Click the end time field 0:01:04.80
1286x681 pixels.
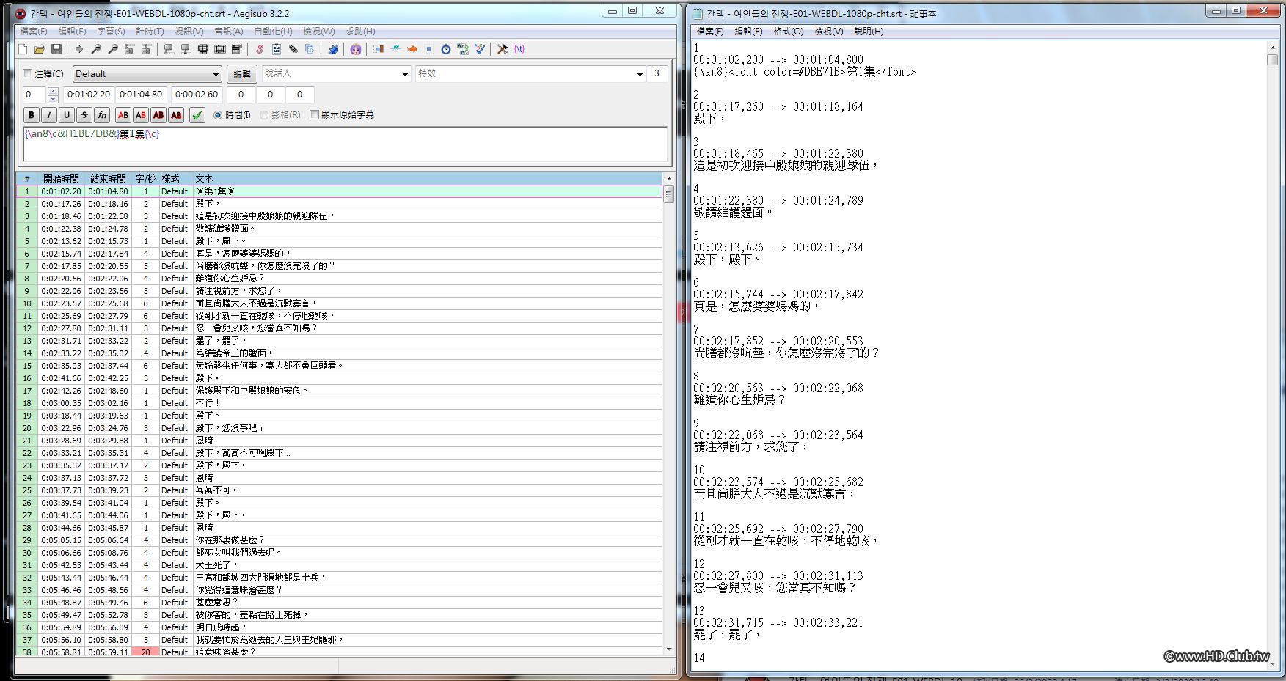coord(141,95)
